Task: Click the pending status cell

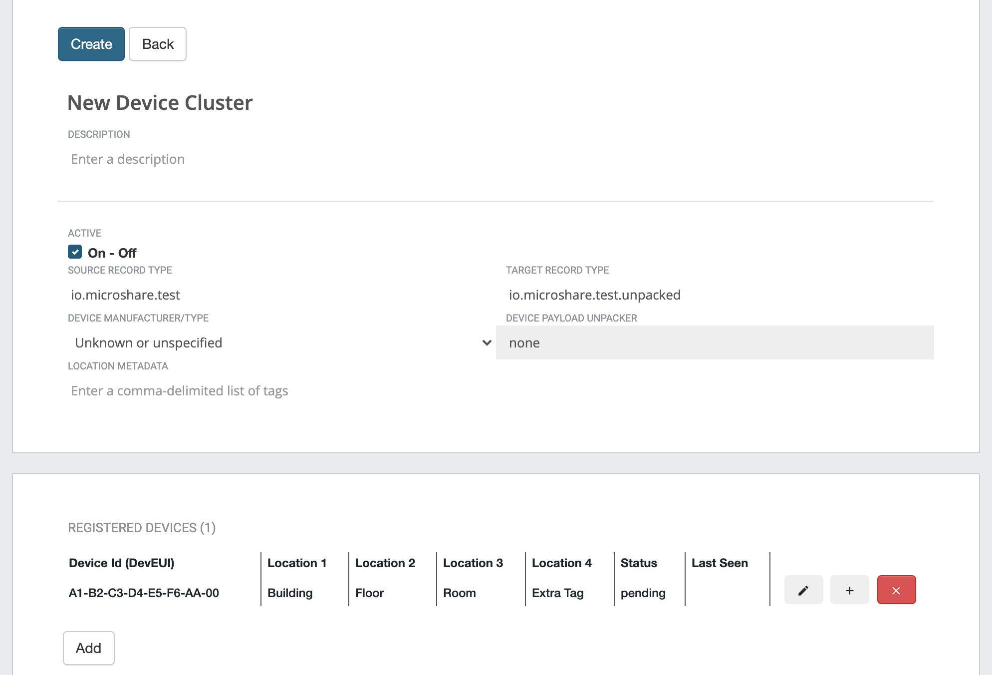Action: (643, 593)
